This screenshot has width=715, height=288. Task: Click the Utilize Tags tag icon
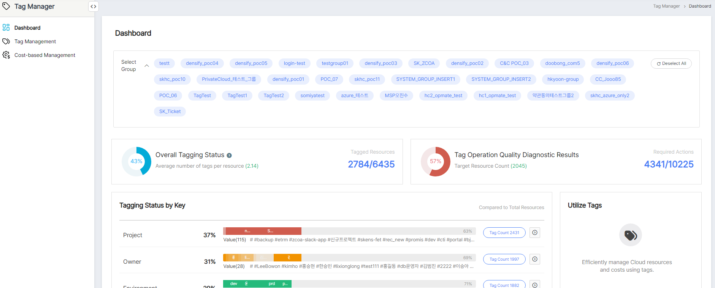(631, 235)
